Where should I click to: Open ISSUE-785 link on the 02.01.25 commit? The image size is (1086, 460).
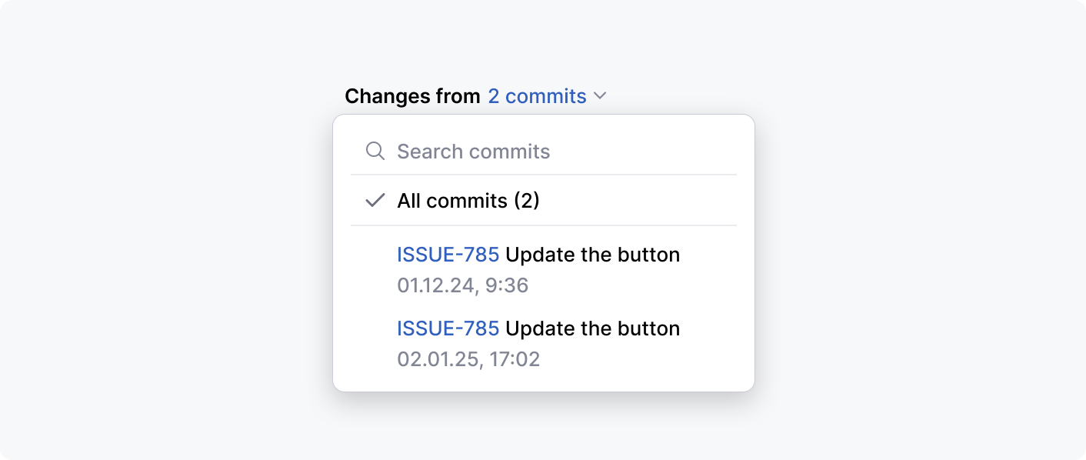(x=448, y=328)
